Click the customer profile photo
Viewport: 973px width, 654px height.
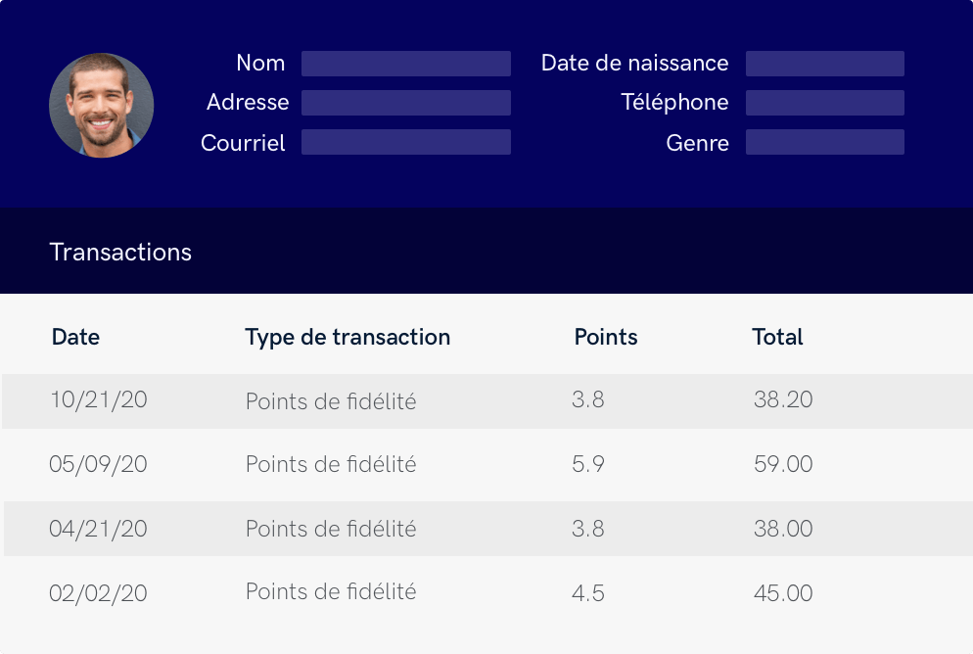[101, 106]
